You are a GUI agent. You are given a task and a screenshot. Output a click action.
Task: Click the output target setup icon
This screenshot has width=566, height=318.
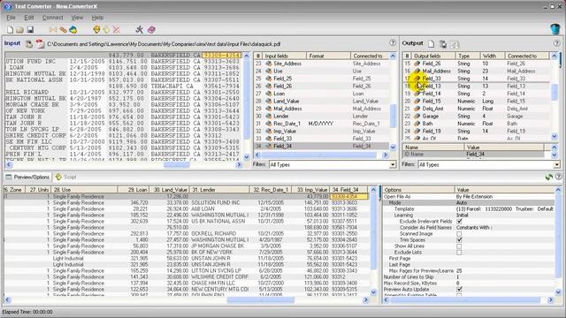point(443,44)
